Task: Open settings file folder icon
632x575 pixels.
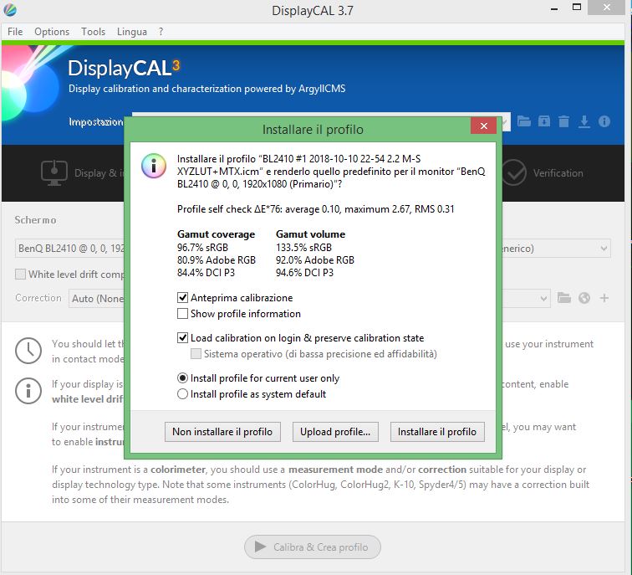Action: [x=523, y=121]
